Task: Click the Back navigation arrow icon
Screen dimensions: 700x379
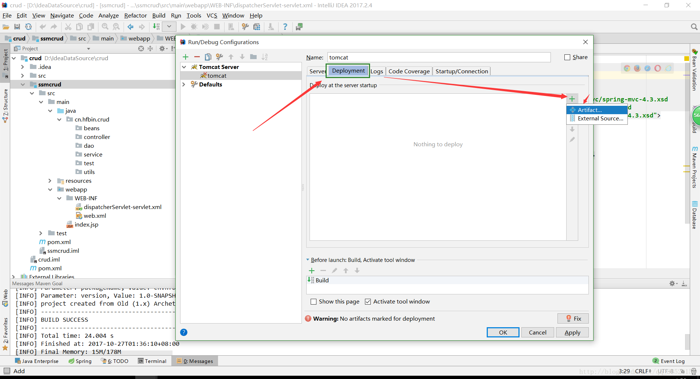Action: (131, 27)
